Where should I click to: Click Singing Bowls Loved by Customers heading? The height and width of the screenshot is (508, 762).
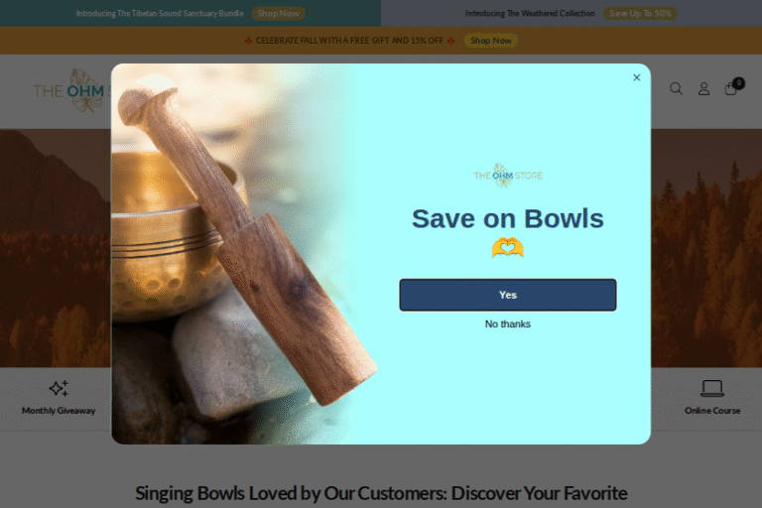(381, 493)
